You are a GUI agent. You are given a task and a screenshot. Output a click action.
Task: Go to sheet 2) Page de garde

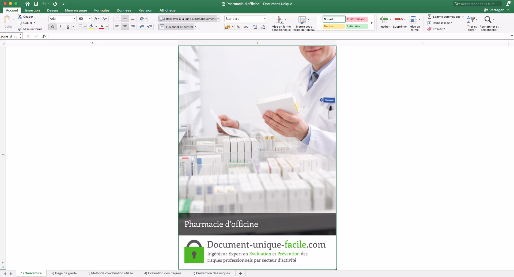click(64, 273)
